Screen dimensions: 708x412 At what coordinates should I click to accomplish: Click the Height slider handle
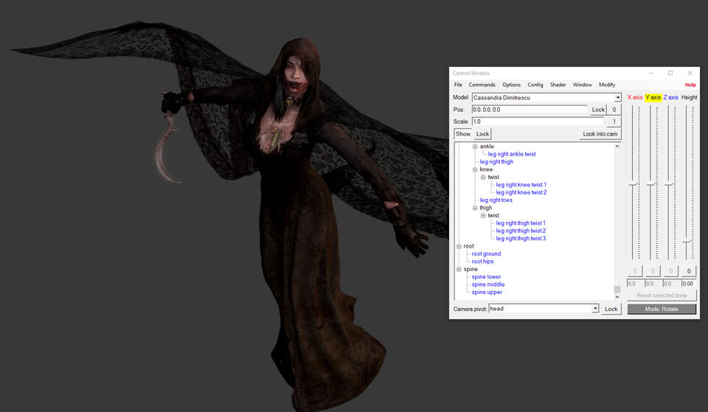(687, 241)
